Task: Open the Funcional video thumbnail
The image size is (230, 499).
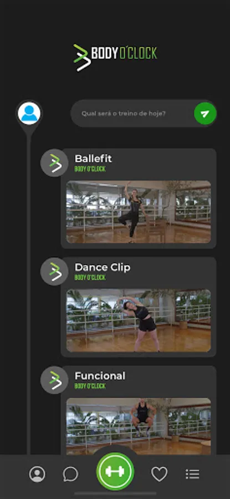Action: point(139,426)
